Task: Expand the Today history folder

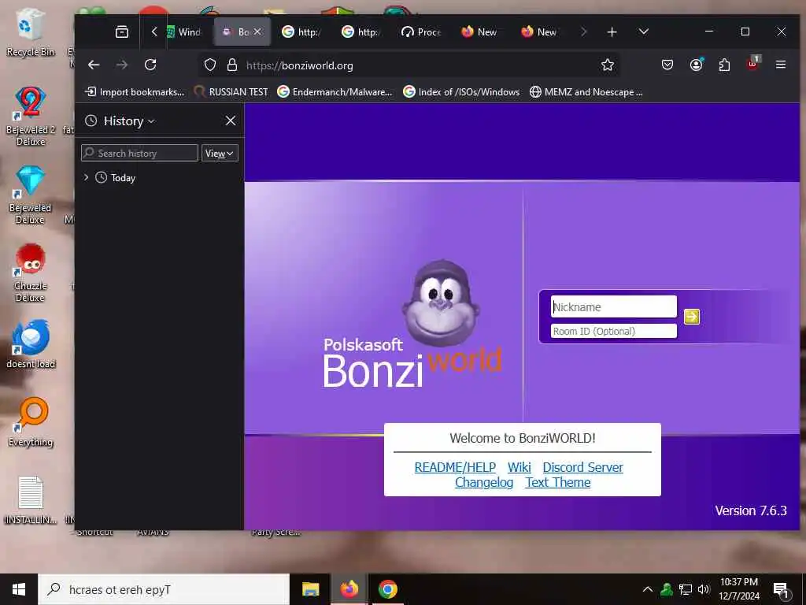Action: click(x=87, y=177)
